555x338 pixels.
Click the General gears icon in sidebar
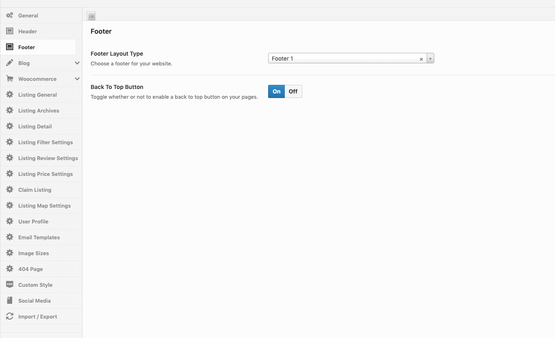[10, 15]
